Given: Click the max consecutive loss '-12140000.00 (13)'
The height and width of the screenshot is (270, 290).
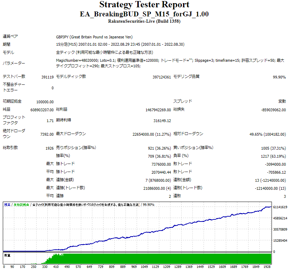Looking at the screenshot, I should click(270, 188).
